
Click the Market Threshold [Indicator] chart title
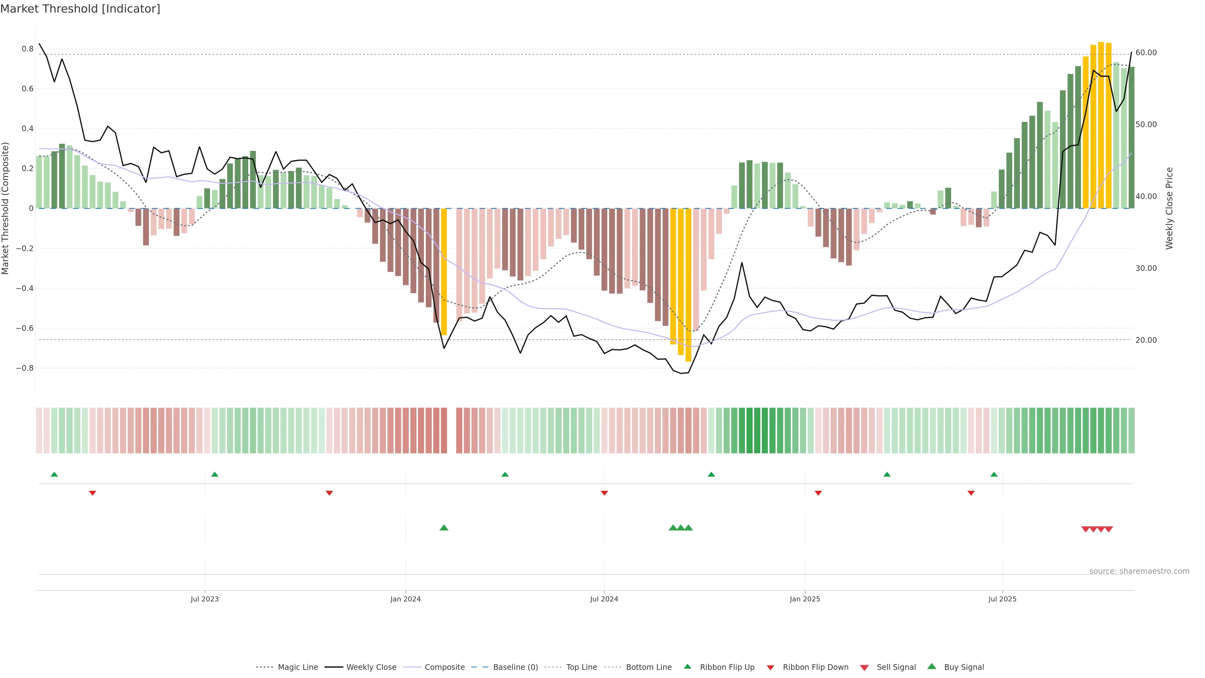(x=80, y=9)
